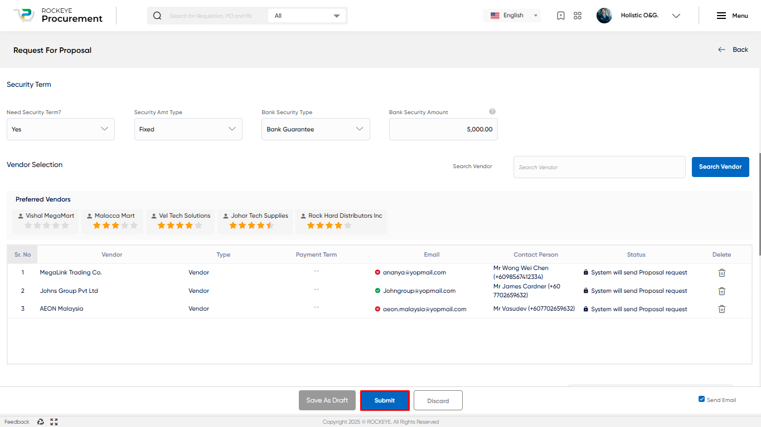Click email ananya@yopmail.com

click(414, 272)
